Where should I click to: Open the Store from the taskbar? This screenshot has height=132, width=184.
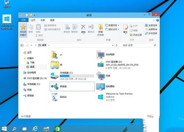click(57, 129)
